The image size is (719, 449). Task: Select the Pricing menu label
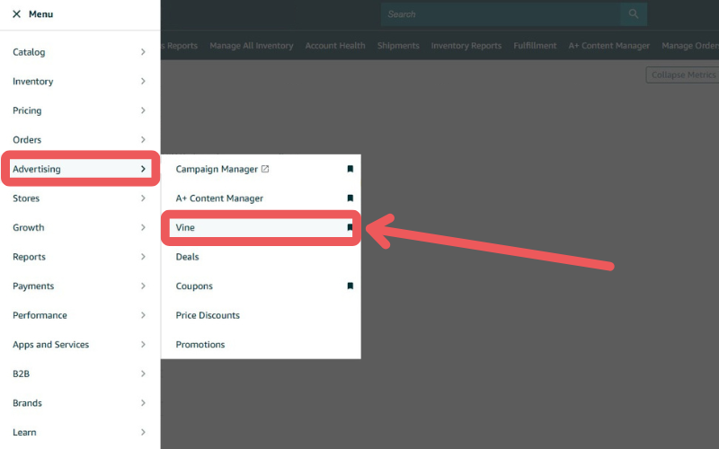tap(27, 110)
